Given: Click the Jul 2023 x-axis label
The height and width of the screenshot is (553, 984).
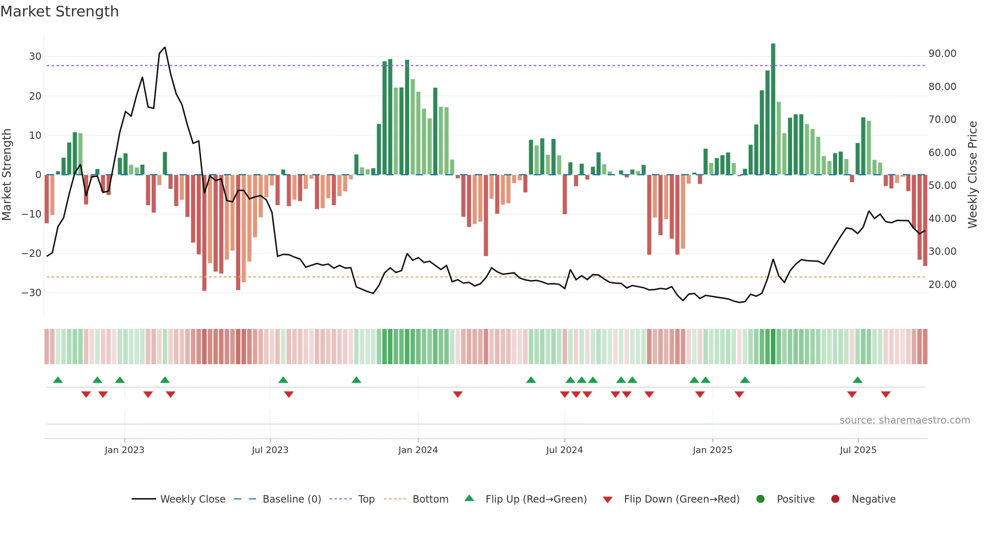Looking at the screenshot, I should [270, 450].
